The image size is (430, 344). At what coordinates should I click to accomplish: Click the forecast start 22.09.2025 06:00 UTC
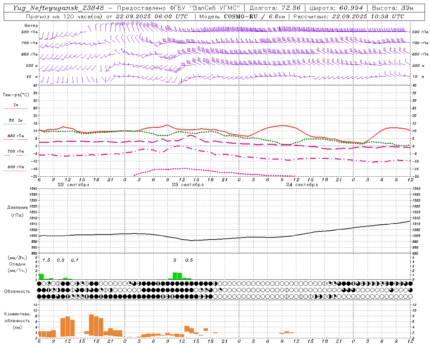pyautogui.click(x=152, y=16)
